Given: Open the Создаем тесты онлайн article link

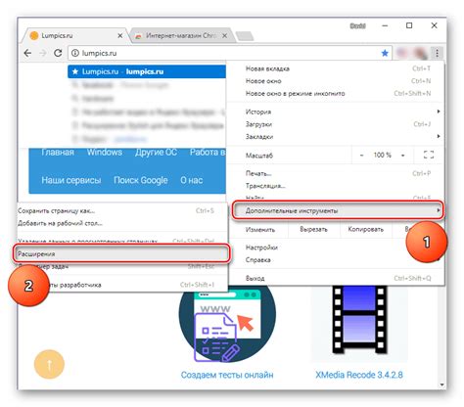Looking at the screenshot, I should click(x=227, y=375).
